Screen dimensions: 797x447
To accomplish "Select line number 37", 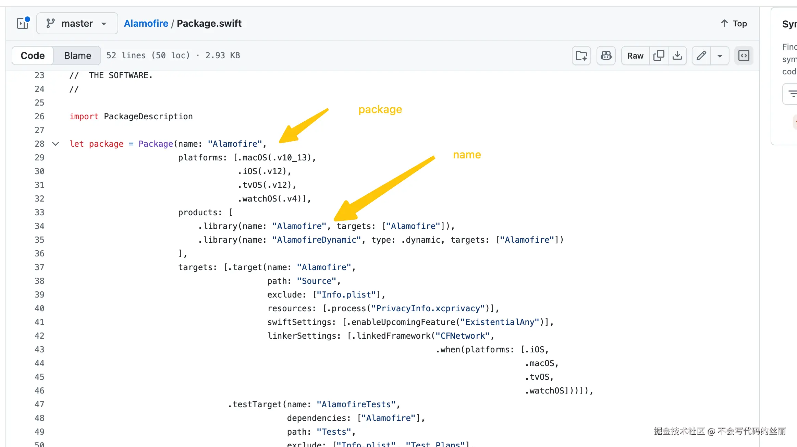I will 39,267.
